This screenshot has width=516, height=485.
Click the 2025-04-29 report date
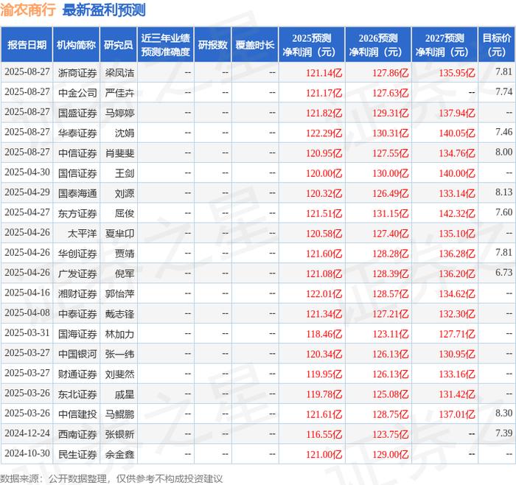pyautogui.click(x=27, y=192)
